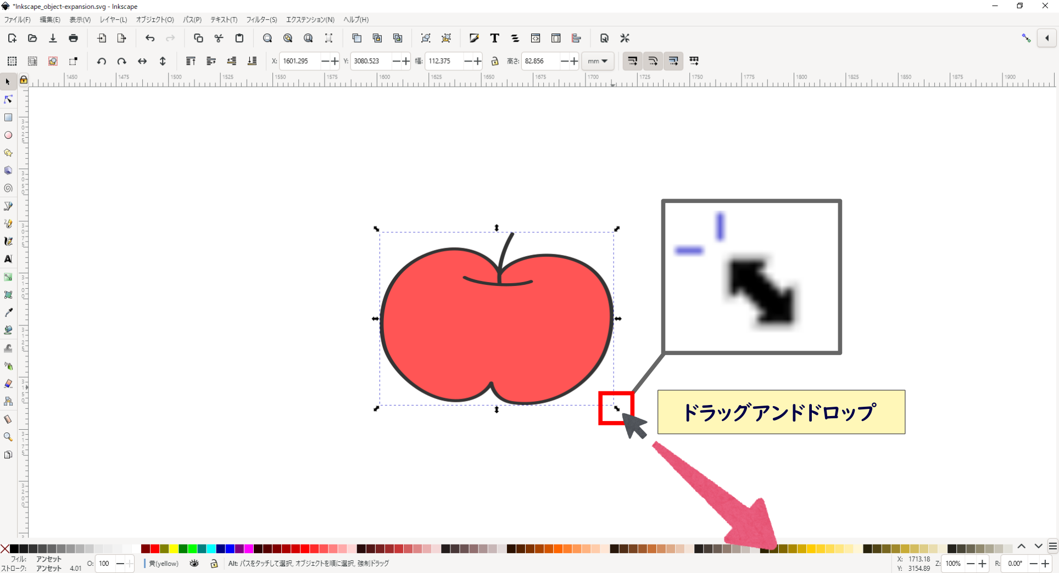Select the Calligraphy tool

(x=8, y=241)
